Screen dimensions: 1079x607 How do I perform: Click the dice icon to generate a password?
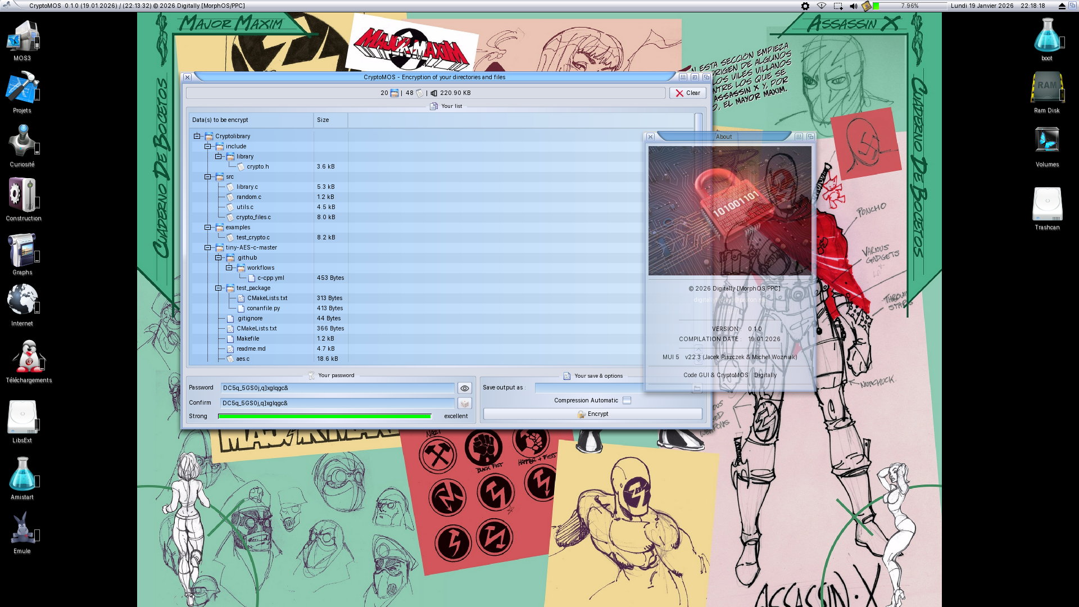pyautogui.click(x=464, y=404)
